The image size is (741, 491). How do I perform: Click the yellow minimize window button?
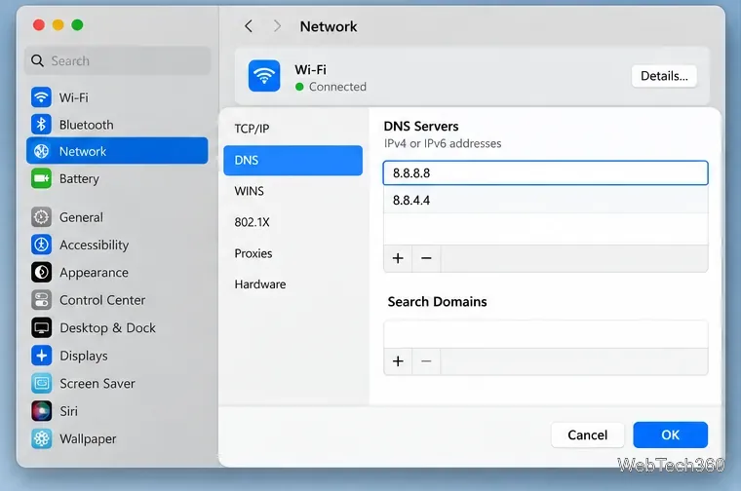coord(58,24)
